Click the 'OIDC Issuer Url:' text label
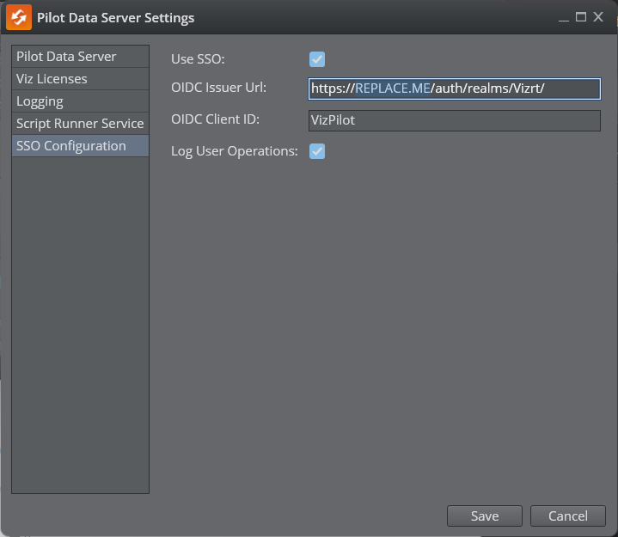 click(219, 88)
